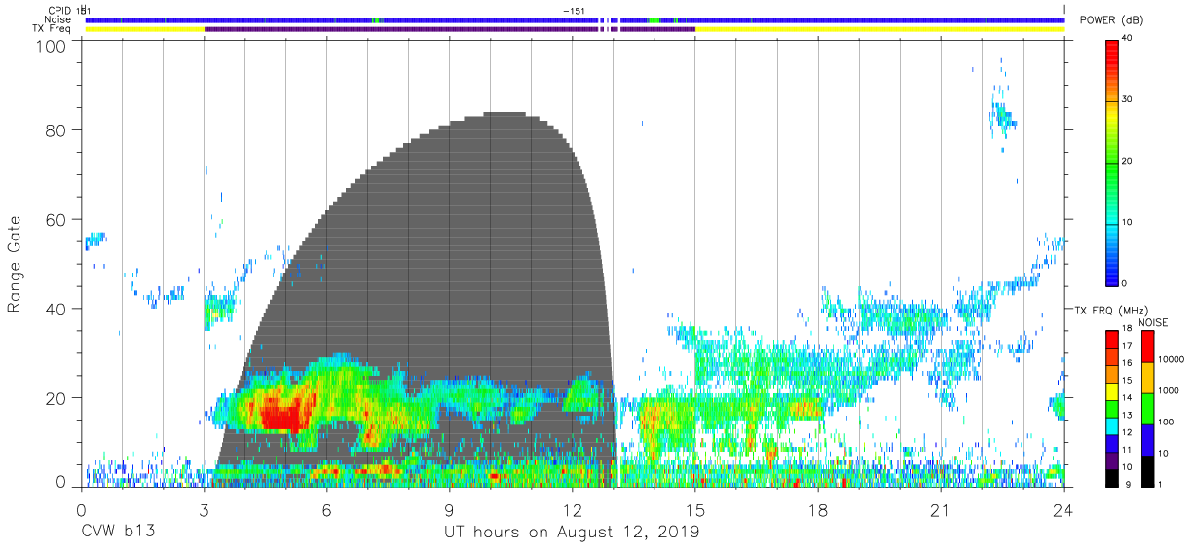Click the "Noise" strip label at top left
1196x552 pixels.
pos(59,19)
